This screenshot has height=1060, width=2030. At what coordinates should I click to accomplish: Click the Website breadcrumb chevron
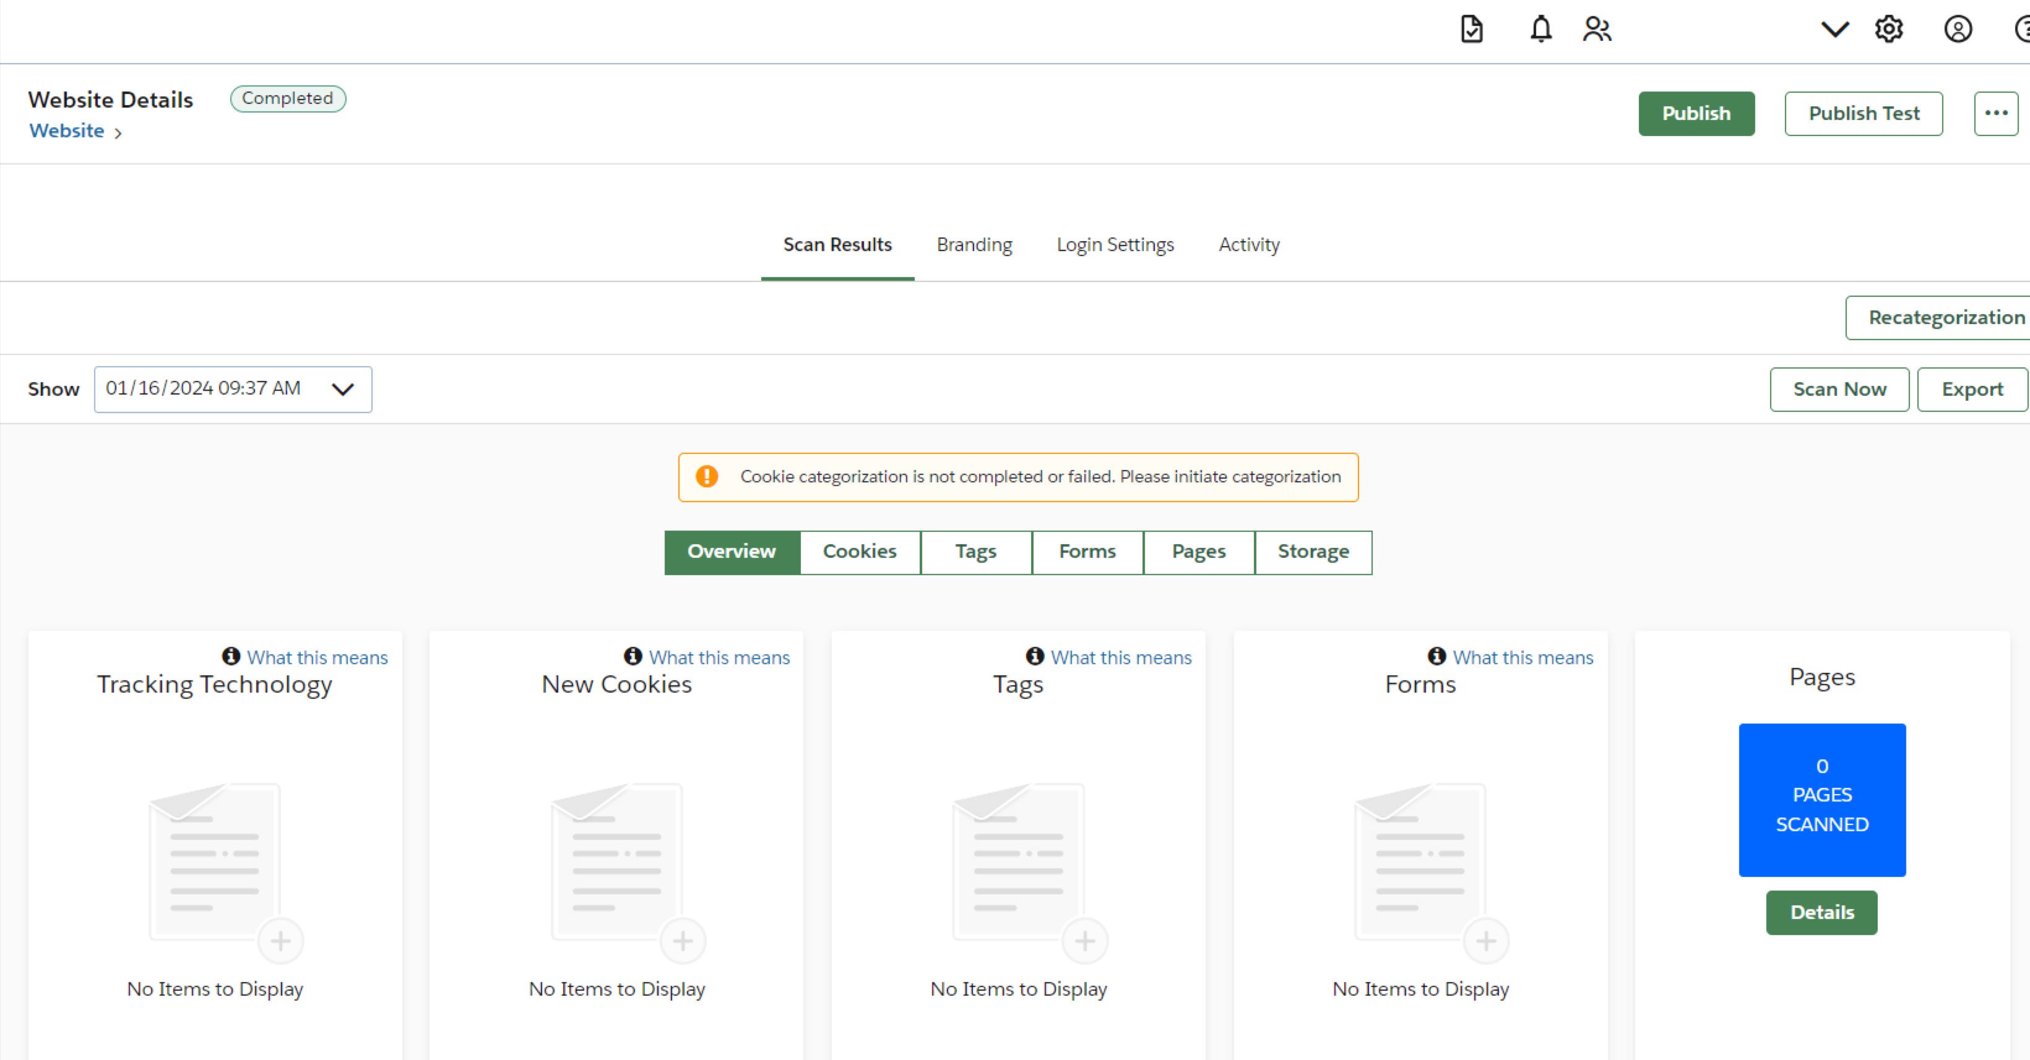[x=118, y=133]
